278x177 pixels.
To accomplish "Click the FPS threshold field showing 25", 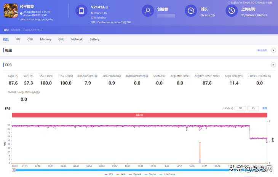I will click(253, 108).
